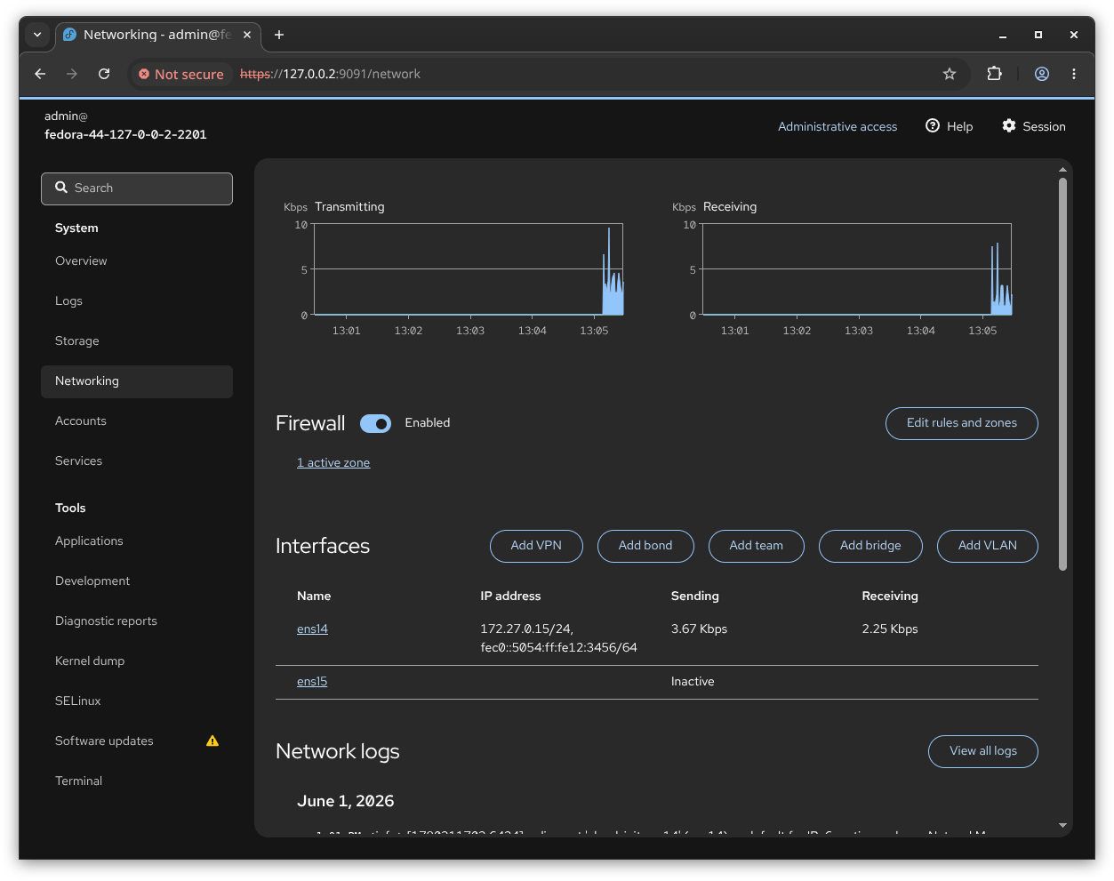1114x881 pixels.
Task: Click the 3.67 Kbps sending value
Action: point(700,629)
